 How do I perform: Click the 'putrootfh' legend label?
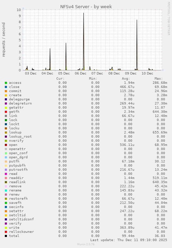[x=18, y=170]
